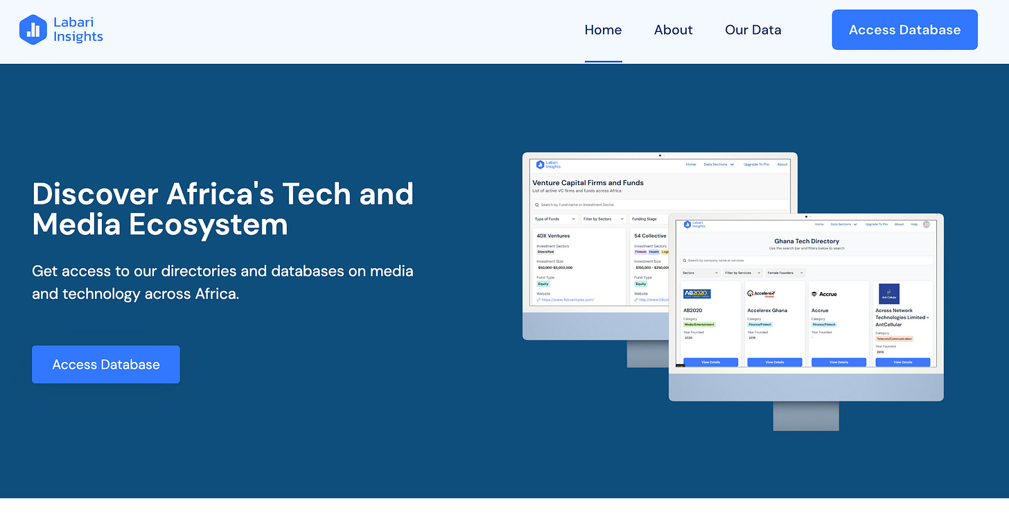
Task: Click the Labari Insights logo in the Venture Capital mockup
Action: click(549, 164)
